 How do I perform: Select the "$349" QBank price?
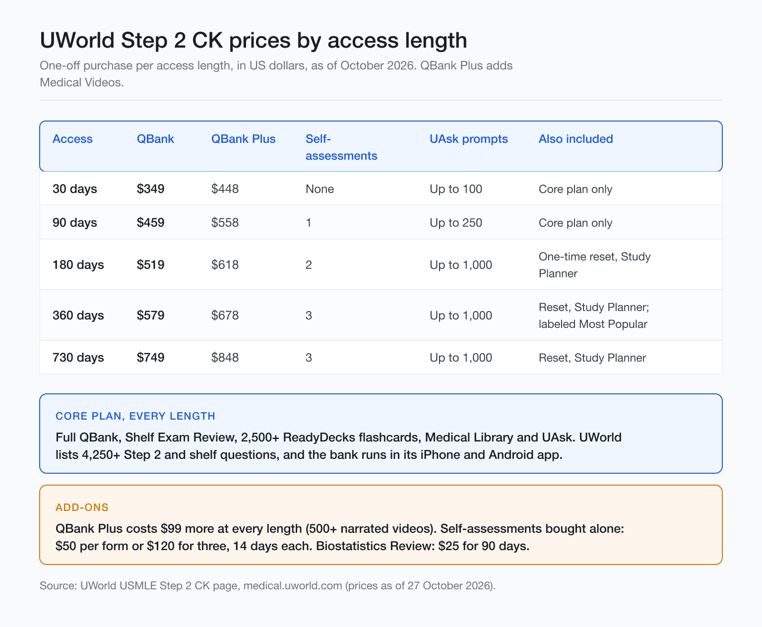[151, 189]
